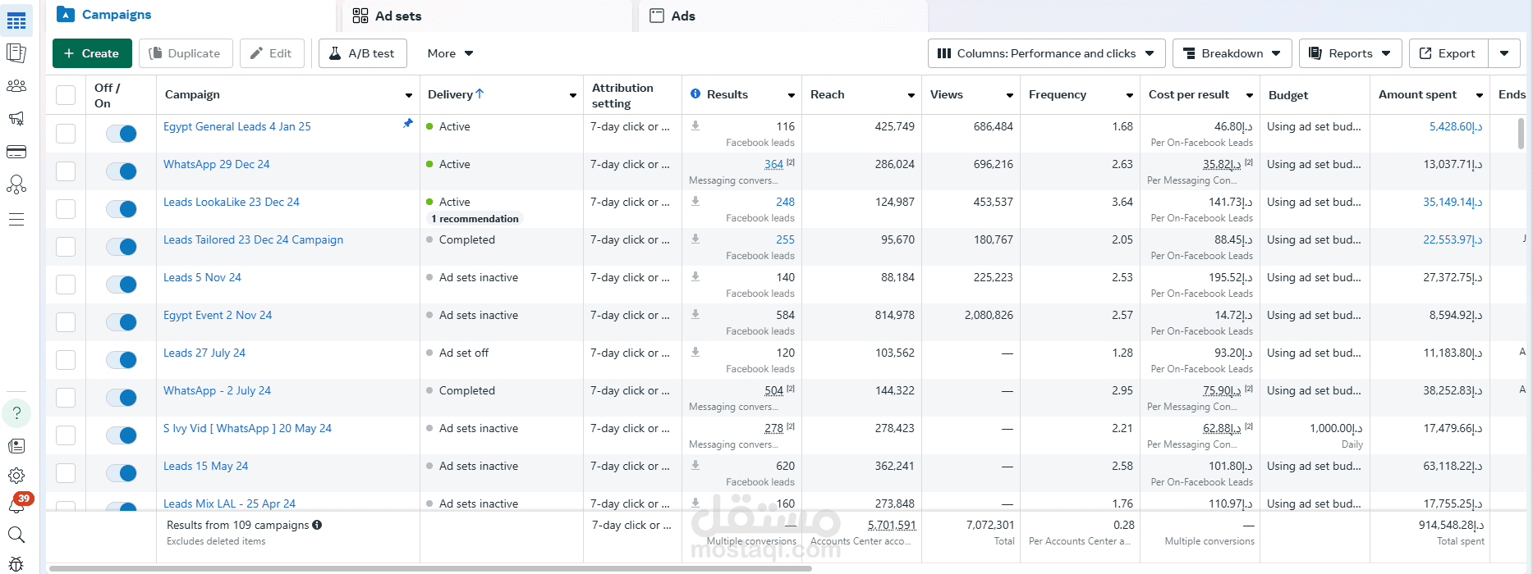This screenshot has width=1533, height=574.
Task: Open the Leads LookaLike 23 Dec 24 campaign link
Action: pyautogui.click(x=232, y=202)
